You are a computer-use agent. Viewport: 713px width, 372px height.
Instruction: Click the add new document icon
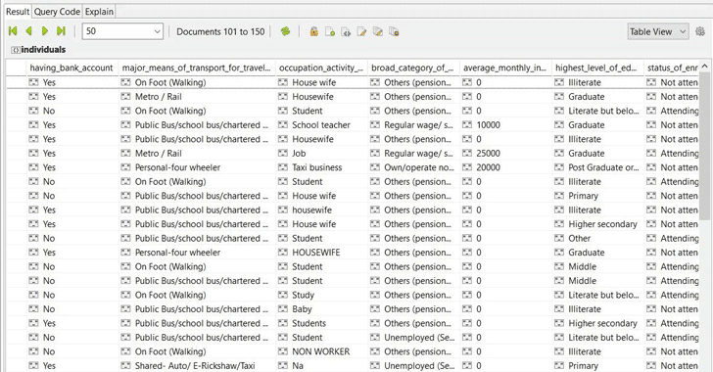330,31
